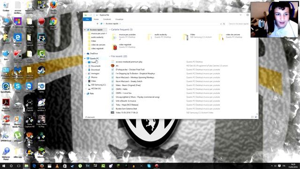The width and height of the screenshot is (300, 169).
Task: Open the File ribbon tab in Explorer
Action: [x=87, y=19]
